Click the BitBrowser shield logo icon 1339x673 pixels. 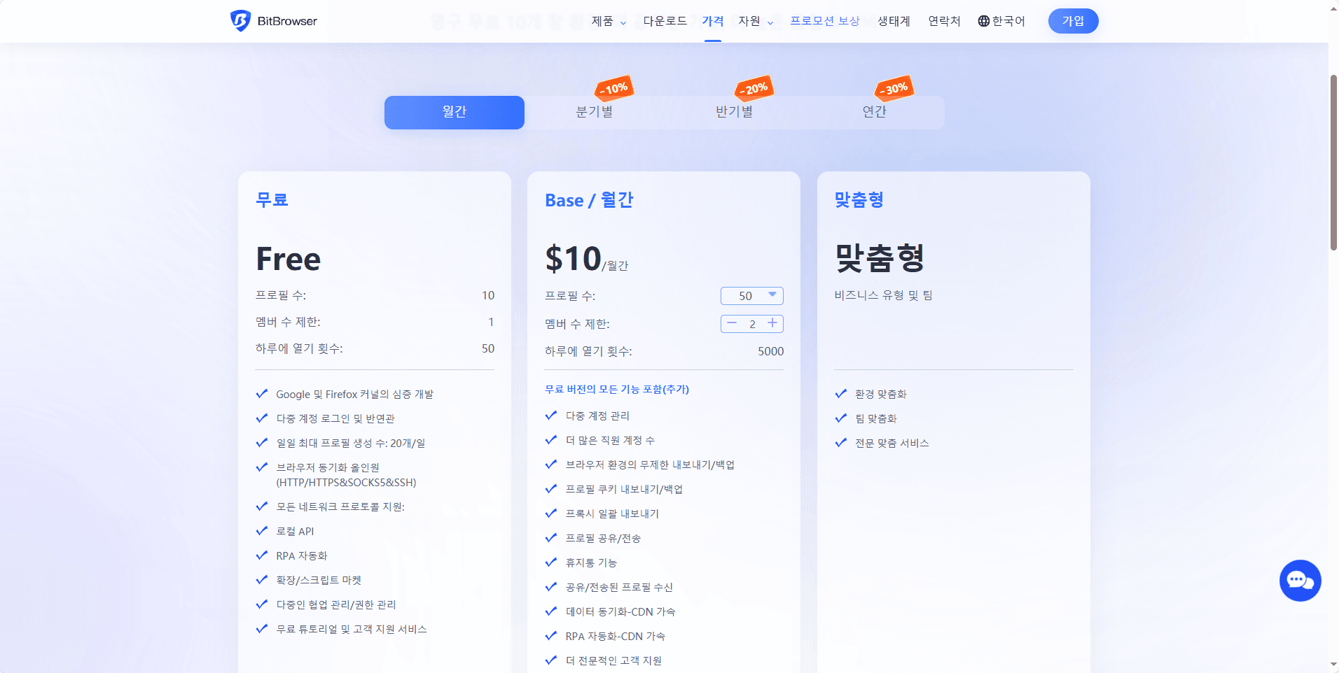point(240,21)
